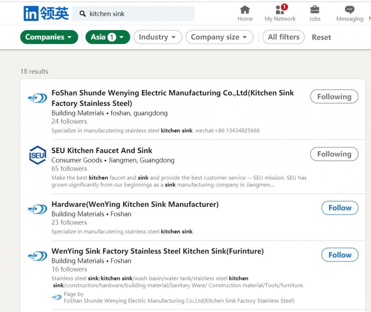The width and height of the screenshot is (371, 312).
Task: Toggle Following for SEU Kitchen Faucet And Sink
Action: [x=334, y=154]
